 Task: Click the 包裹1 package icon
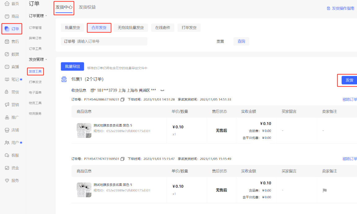point(64,79)
